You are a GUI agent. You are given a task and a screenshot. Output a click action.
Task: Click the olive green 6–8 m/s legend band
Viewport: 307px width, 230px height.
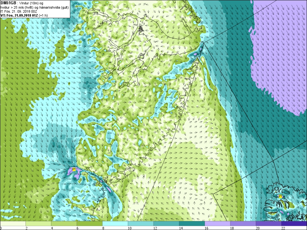[89, 224]
